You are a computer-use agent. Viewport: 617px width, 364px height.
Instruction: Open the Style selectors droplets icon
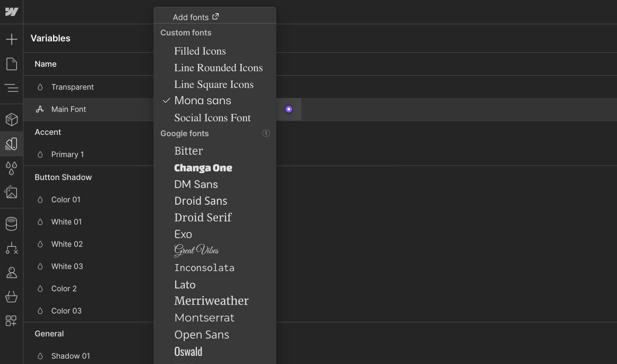(x=12, y=168)
